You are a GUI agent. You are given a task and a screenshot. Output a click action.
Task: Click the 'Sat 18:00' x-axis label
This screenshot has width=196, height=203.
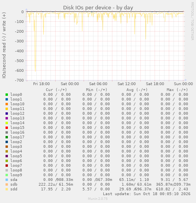pyautogui.click(x=155, y=84)
